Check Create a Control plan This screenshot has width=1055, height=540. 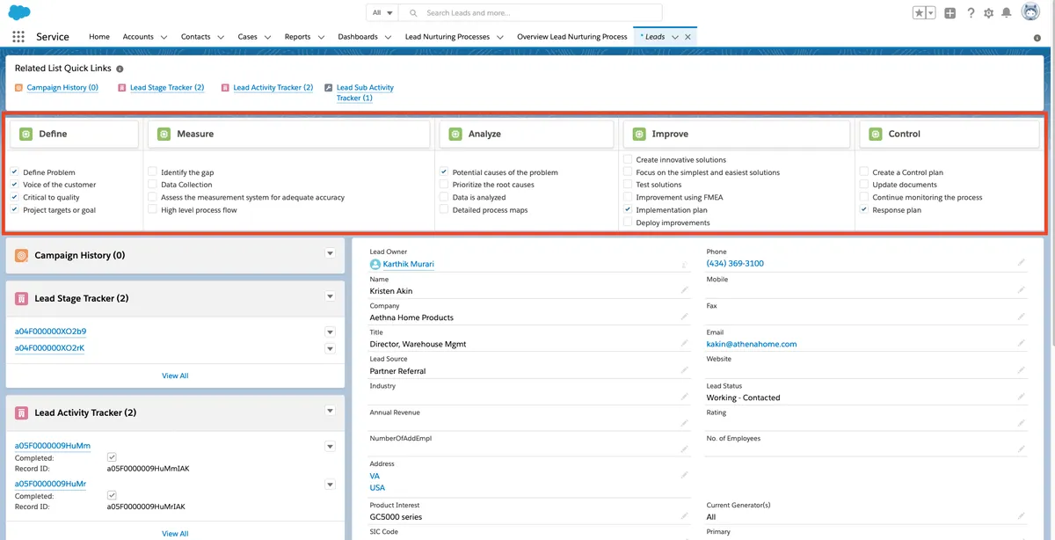click(864, 172)
